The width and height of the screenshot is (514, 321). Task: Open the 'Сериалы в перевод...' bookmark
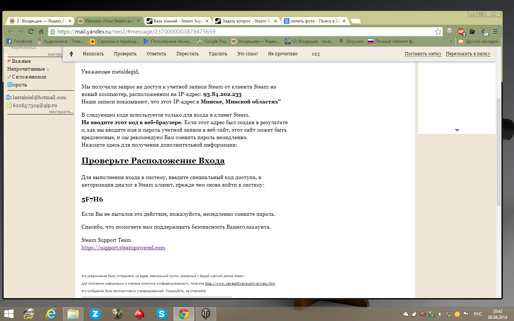[x=115, y=41]
